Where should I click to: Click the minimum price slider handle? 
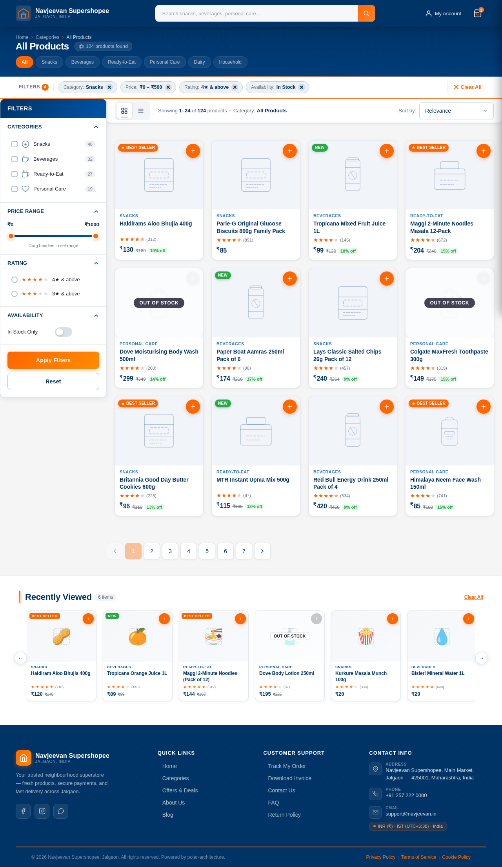(11, 236)
